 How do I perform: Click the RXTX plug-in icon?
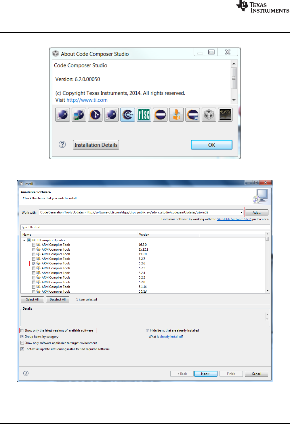pos(225,115)
